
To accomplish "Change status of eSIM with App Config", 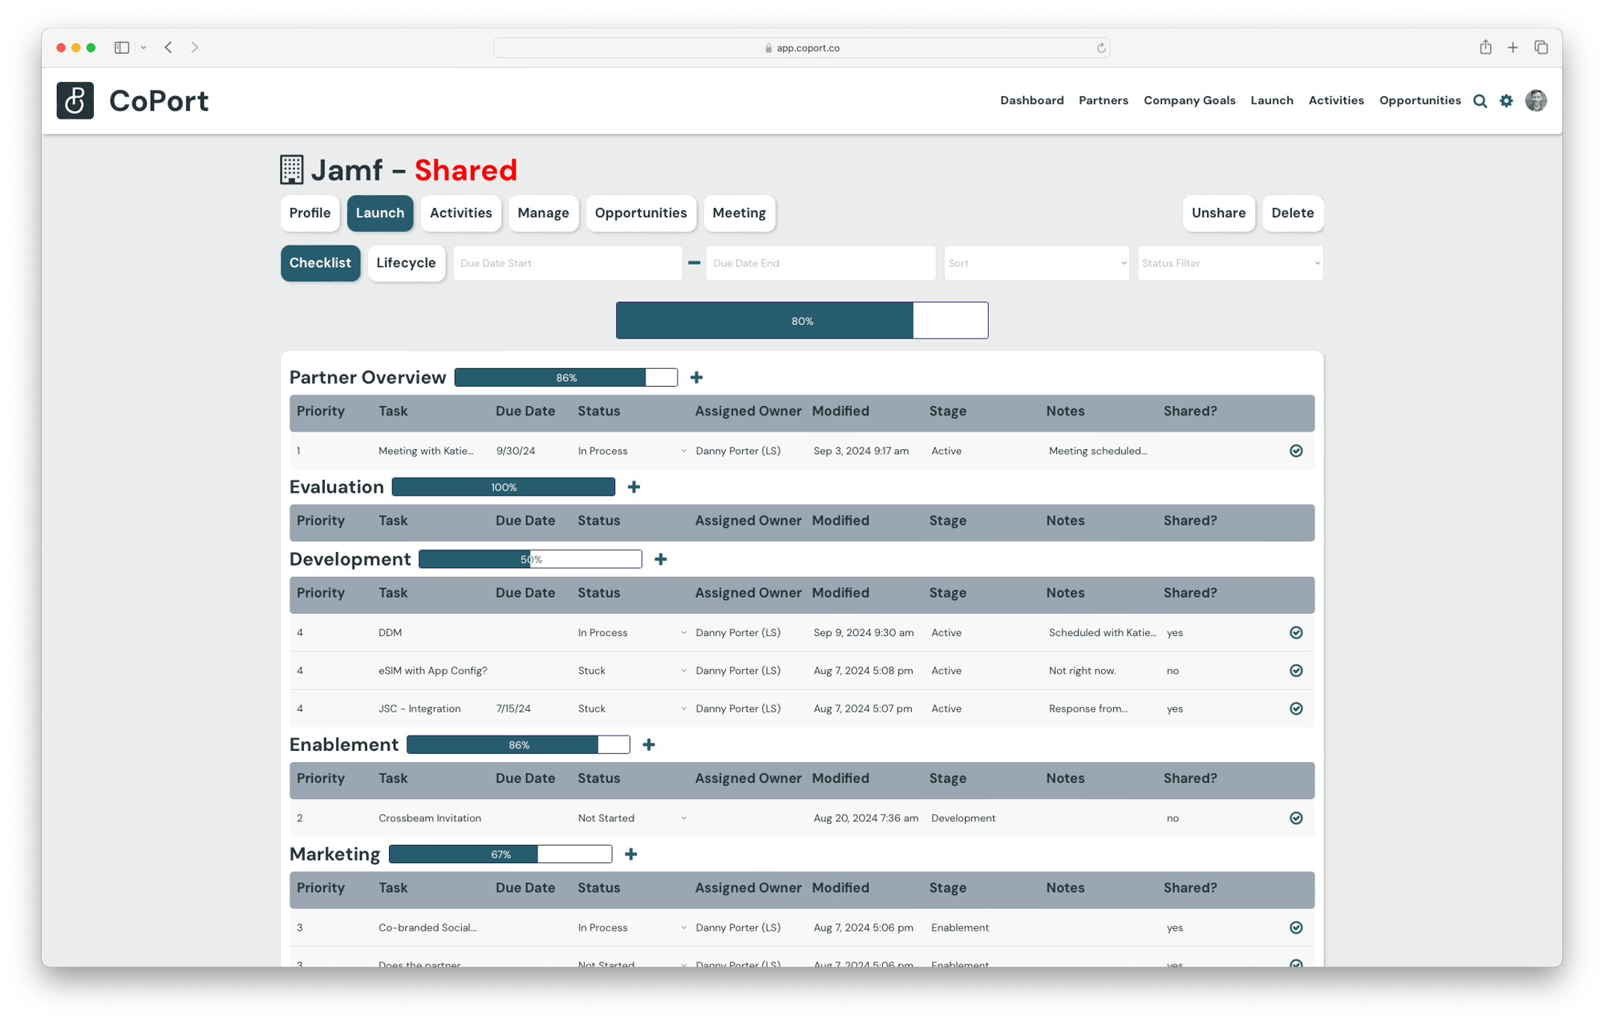I will tap(632, 671).
